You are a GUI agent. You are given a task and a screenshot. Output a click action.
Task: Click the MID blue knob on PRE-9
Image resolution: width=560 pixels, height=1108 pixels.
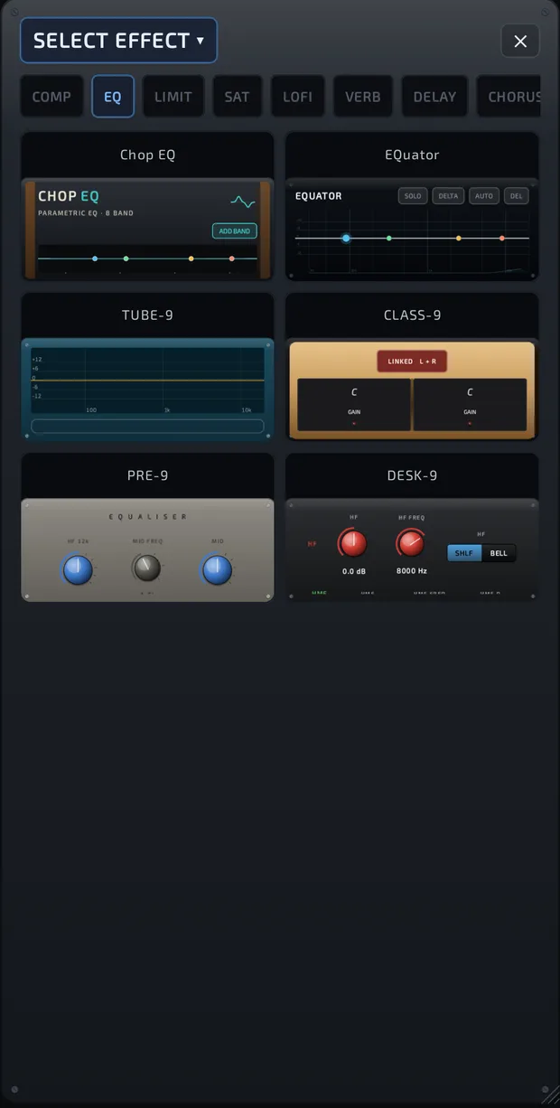217,569
